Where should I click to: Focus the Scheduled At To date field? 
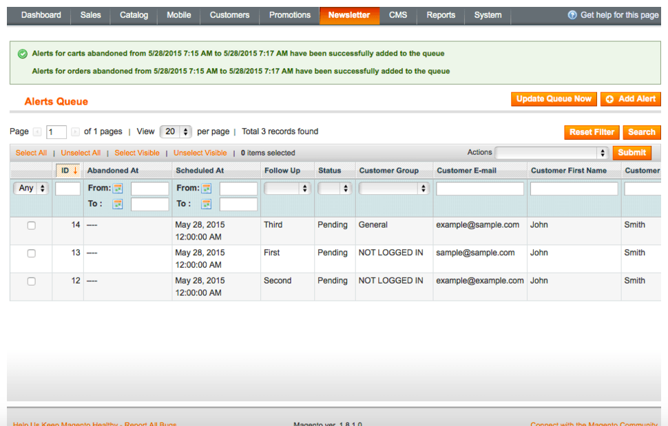click(x=238, y=204)
